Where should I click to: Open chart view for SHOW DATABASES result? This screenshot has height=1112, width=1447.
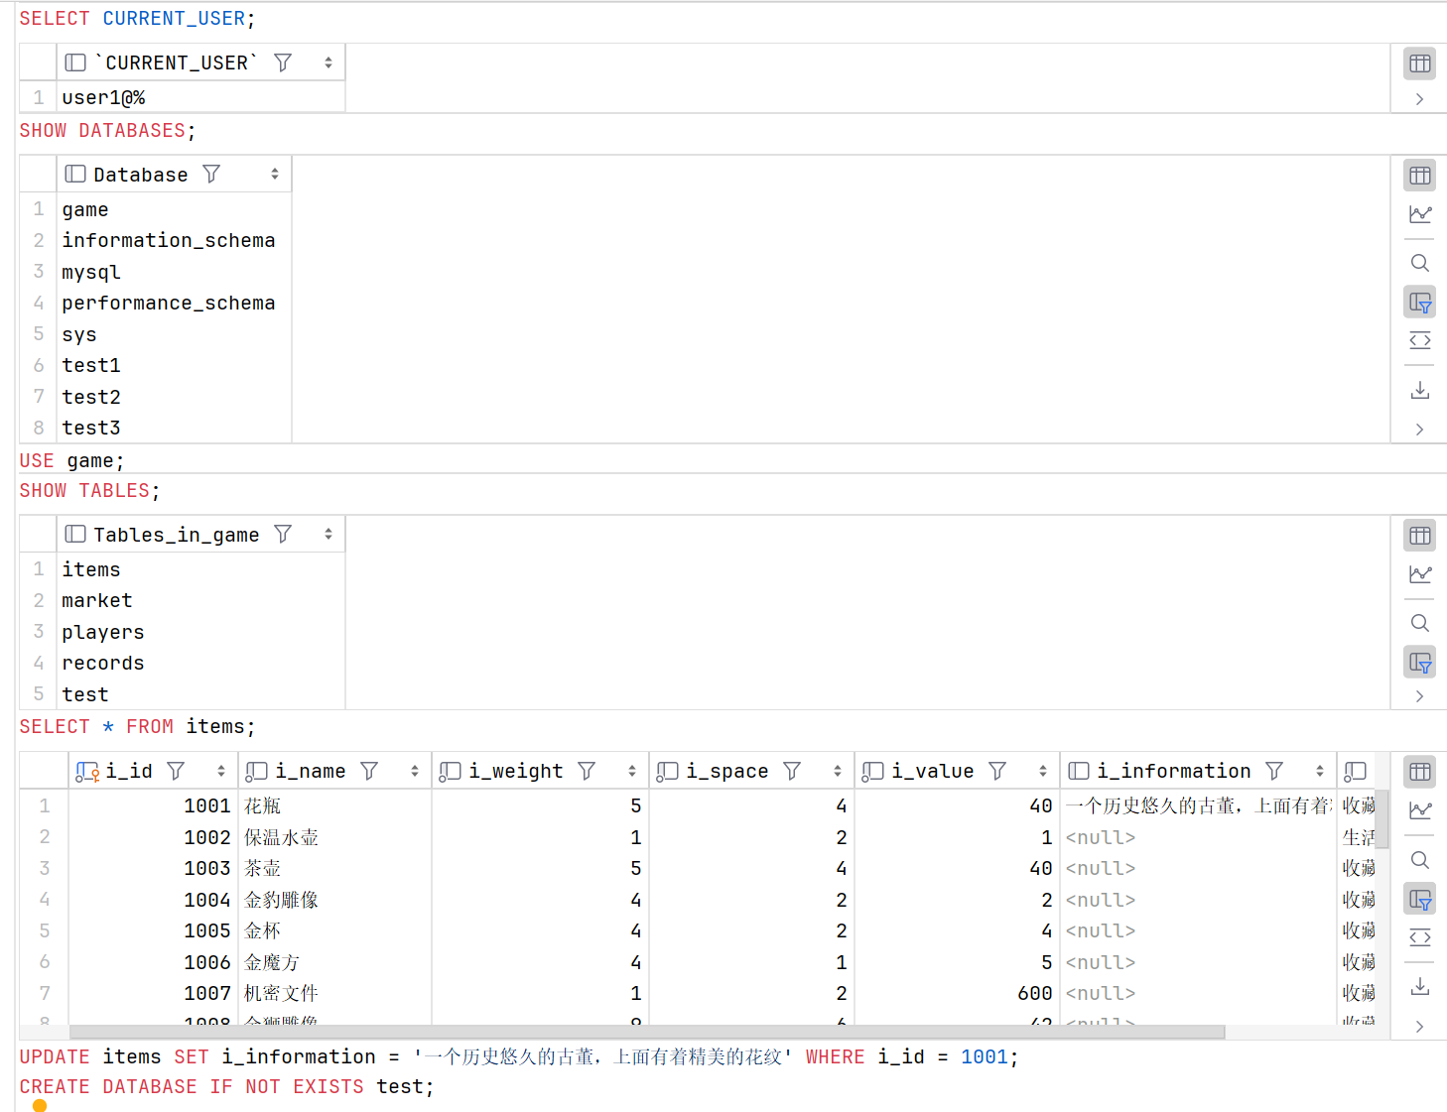[1420, 214]
